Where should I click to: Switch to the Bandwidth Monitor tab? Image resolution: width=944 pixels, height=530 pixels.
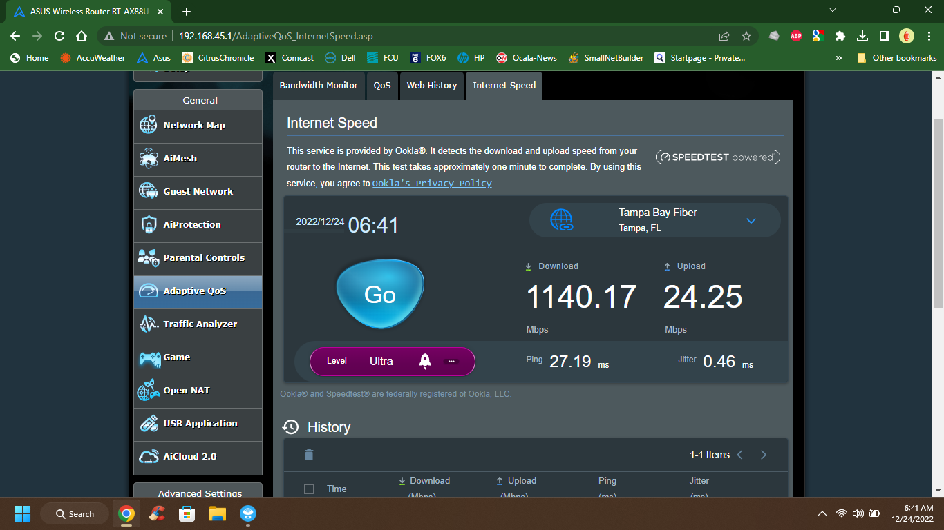pos(319,86)
